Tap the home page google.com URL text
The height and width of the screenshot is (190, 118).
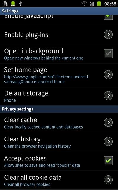tap(47, 79)
